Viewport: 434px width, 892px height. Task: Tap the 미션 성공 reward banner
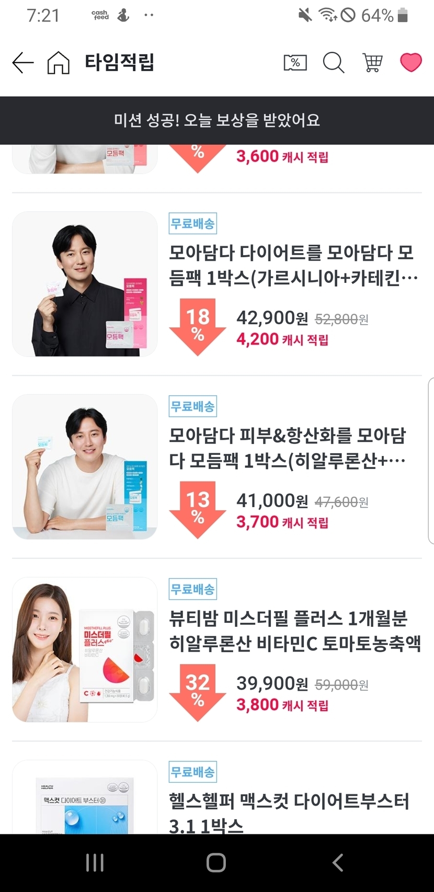[217, 120]
